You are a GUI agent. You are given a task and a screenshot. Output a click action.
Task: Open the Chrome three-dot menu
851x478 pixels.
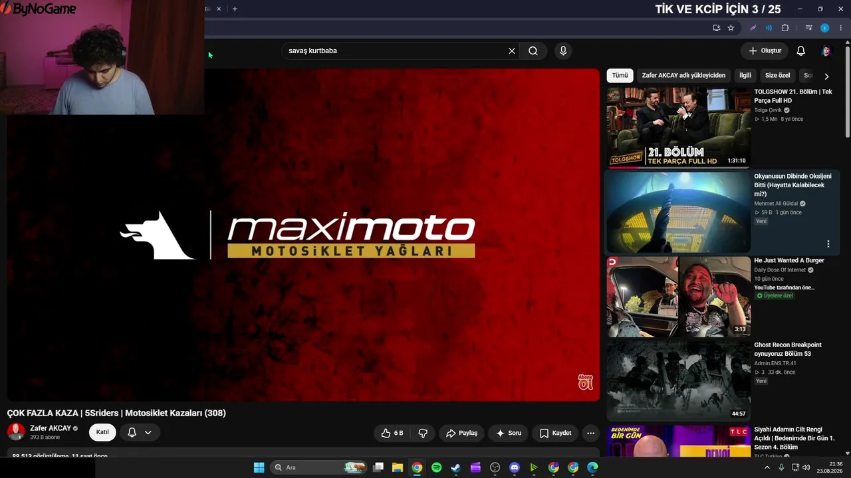coord(841,28)
